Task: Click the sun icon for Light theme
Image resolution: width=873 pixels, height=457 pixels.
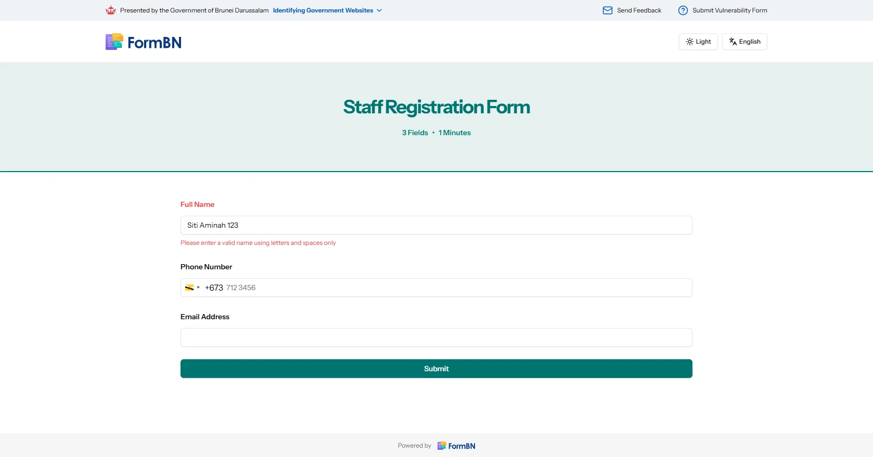Action: coord(689,42)
